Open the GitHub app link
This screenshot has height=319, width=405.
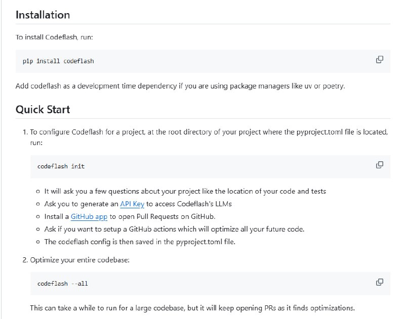click(89, 215)
